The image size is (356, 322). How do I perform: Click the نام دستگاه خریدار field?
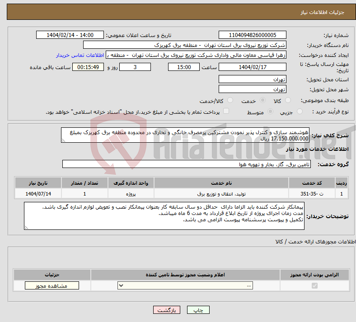185,45
